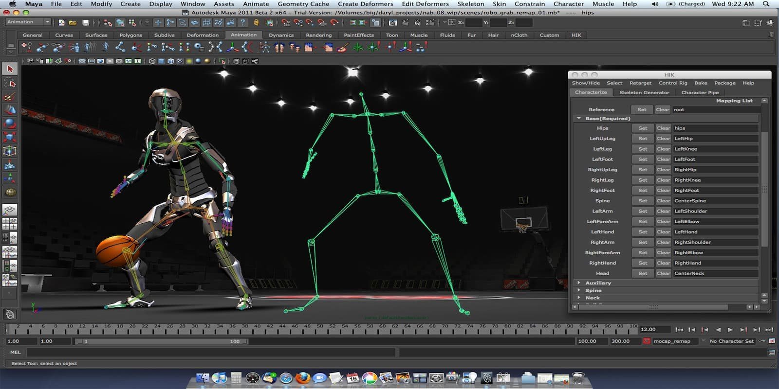Open the Animation menu set dropdown
779x389 pixels.
pyautogui.click(x=28, y=22)
